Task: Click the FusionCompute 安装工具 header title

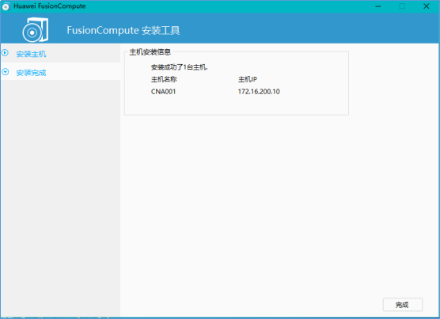Action: pyautogui.click(x=123, y=30)
